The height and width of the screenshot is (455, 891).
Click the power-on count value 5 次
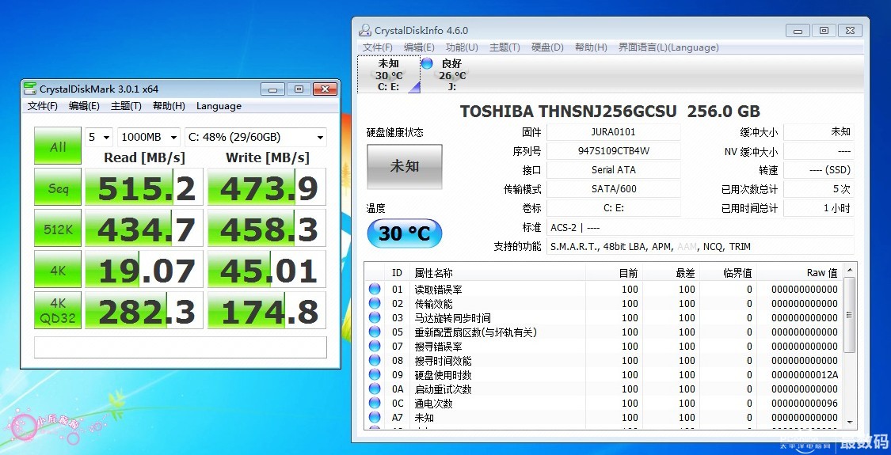(x=819, y=189)
